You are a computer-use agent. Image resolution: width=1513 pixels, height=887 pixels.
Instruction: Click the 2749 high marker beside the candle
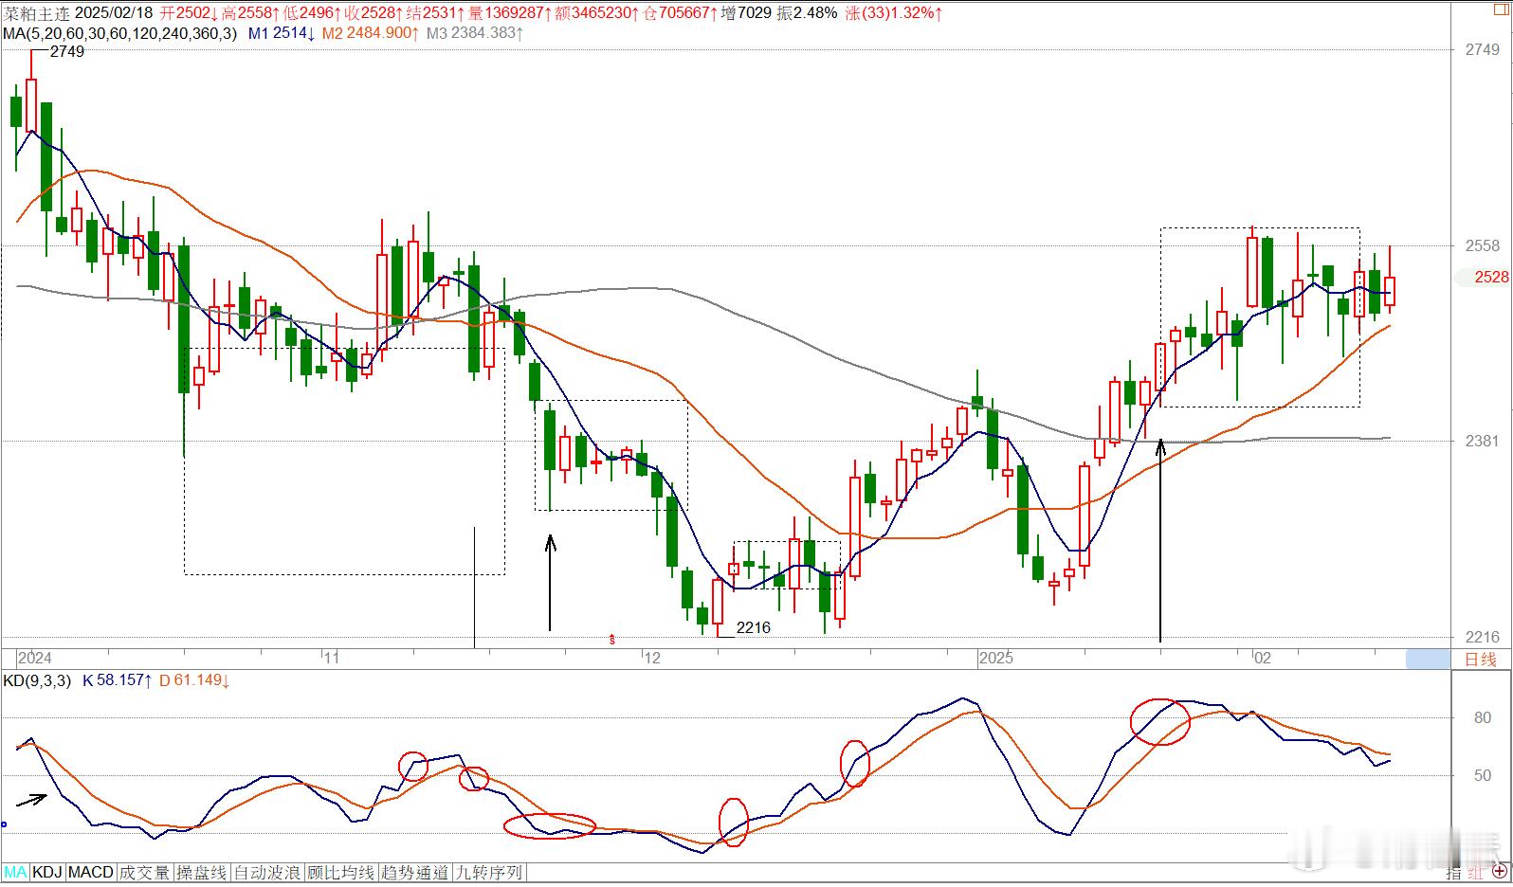click(66, 51)
